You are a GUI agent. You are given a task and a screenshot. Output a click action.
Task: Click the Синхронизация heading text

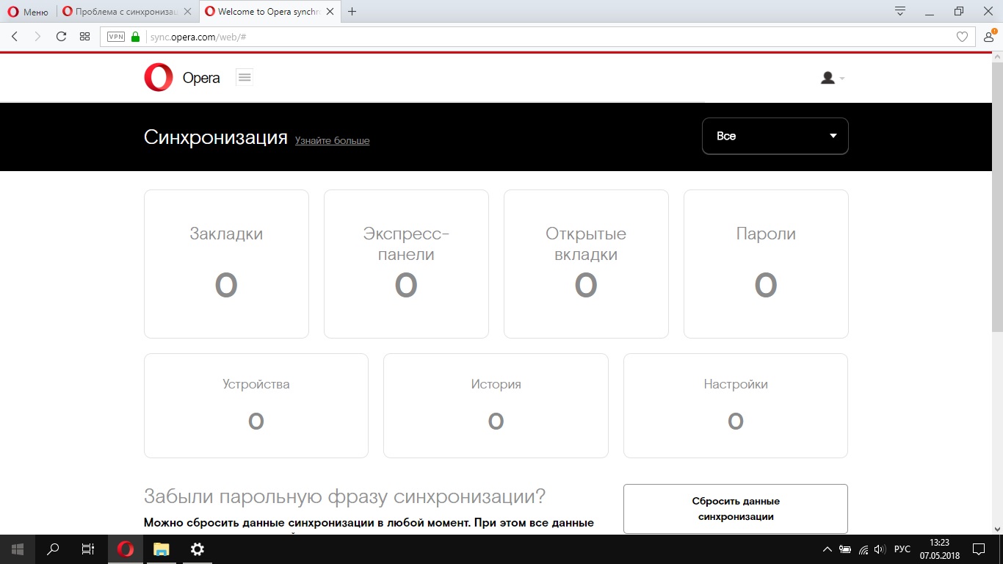[x=215, y=137]
